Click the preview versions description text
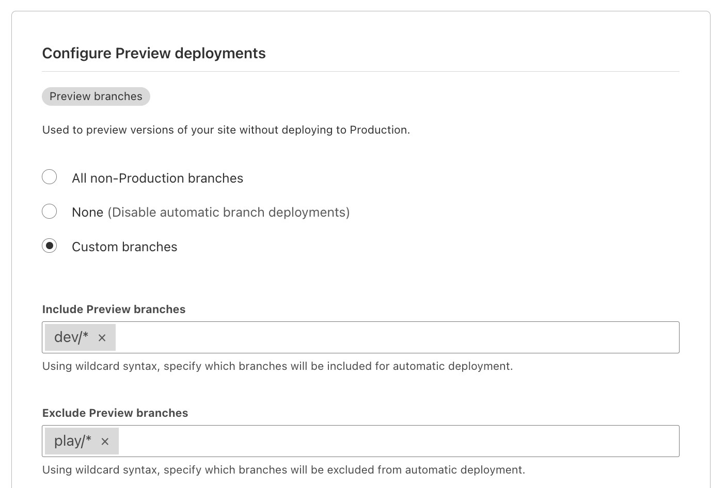Viewport: 725px width, 488px height. 226,129
